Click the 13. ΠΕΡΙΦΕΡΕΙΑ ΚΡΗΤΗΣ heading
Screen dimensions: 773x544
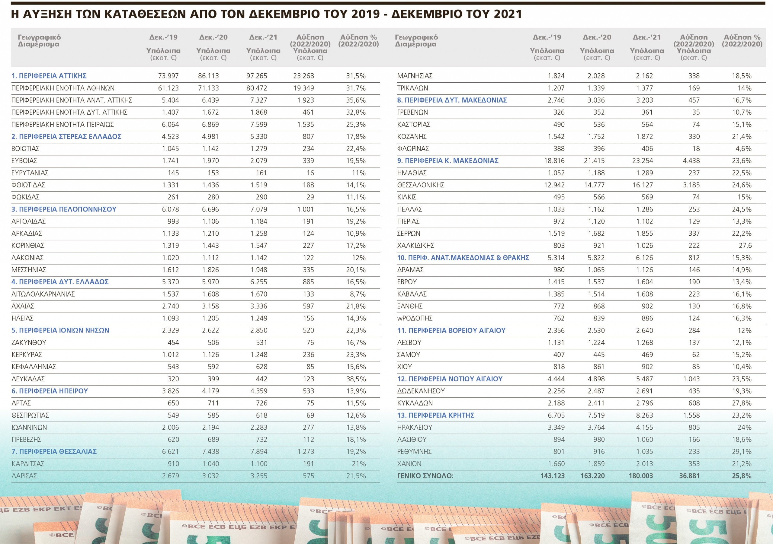pyautogui.click(x=436, y=415)
